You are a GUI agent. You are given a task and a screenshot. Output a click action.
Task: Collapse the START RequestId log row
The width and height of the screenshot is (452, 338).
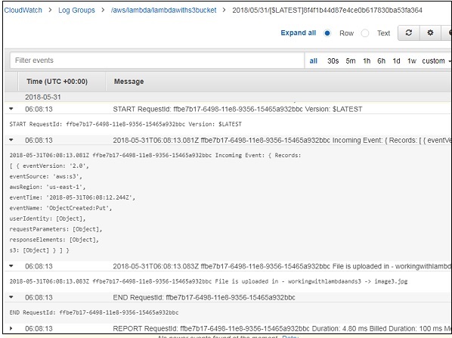point(11,109)
